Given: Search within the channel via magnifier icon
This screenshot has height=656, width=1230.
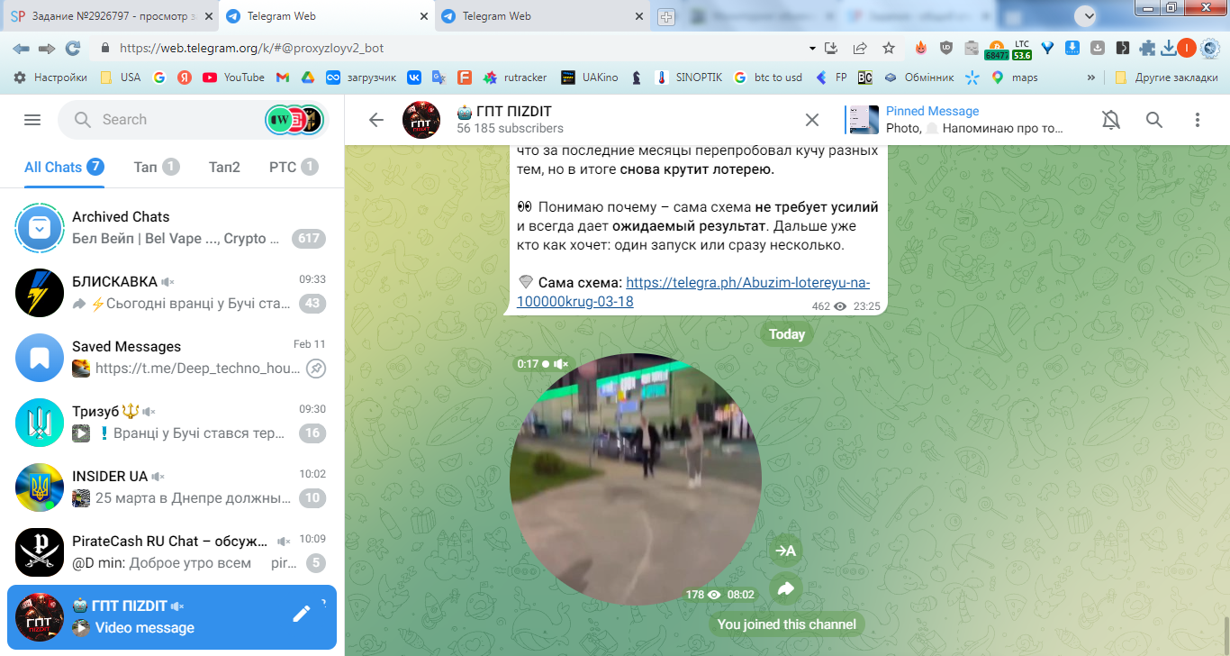Looking at the screenshot, I should (x=1154, y=120).
